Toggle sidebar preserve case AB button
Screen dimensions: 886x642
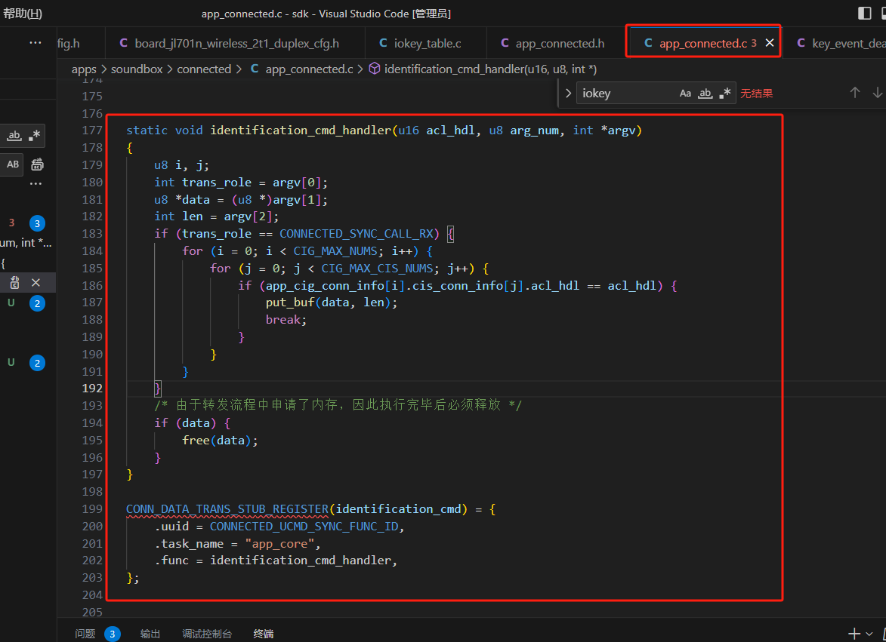[12, 164]
